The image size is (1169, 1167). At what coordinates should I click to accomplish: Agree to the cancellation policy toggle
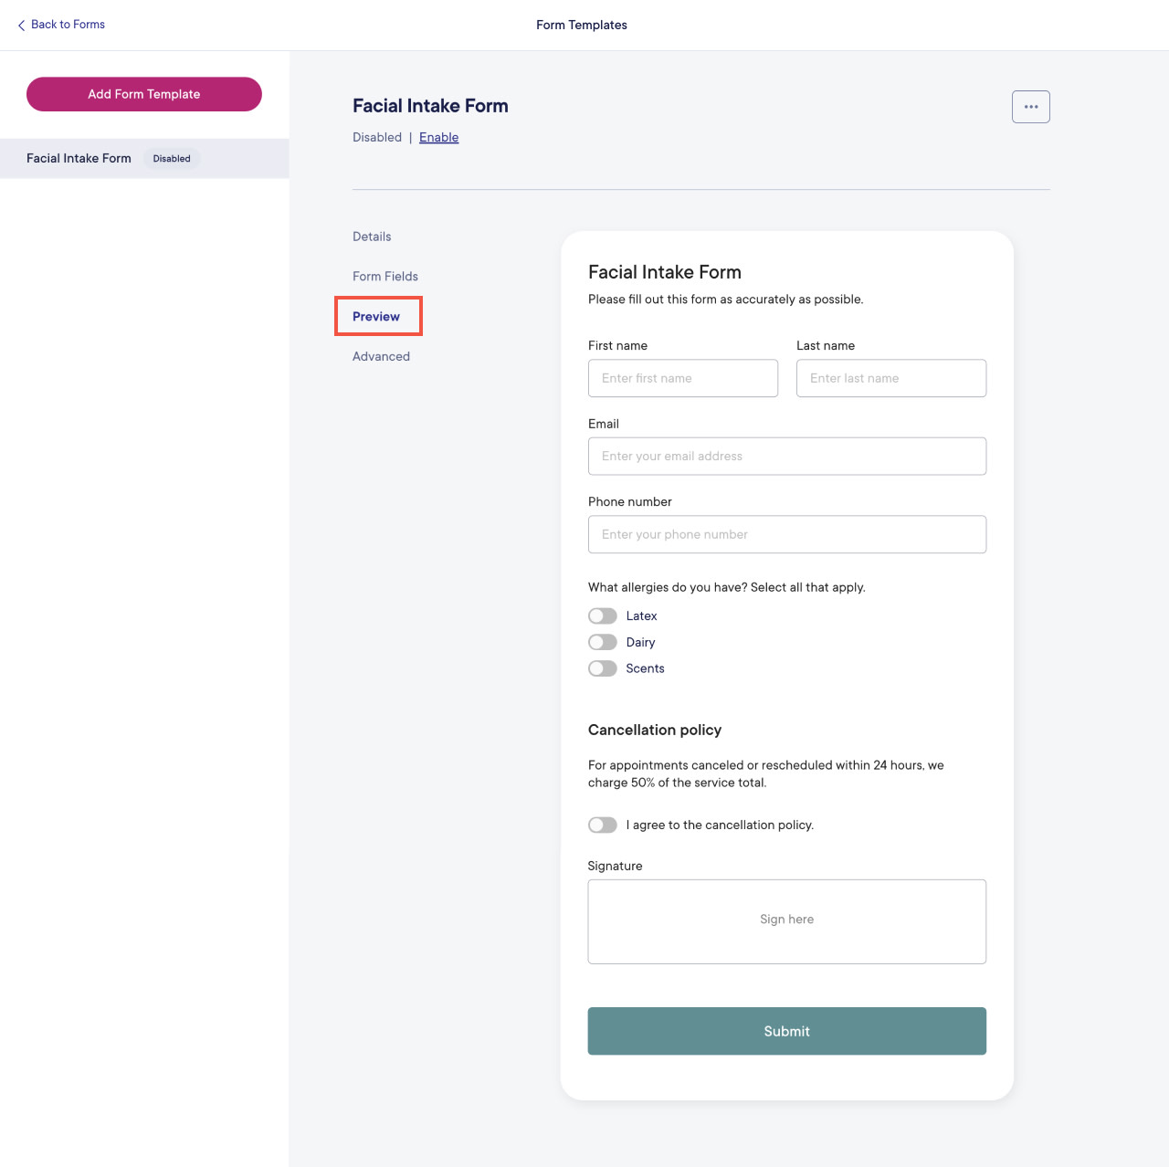point(602,825)
